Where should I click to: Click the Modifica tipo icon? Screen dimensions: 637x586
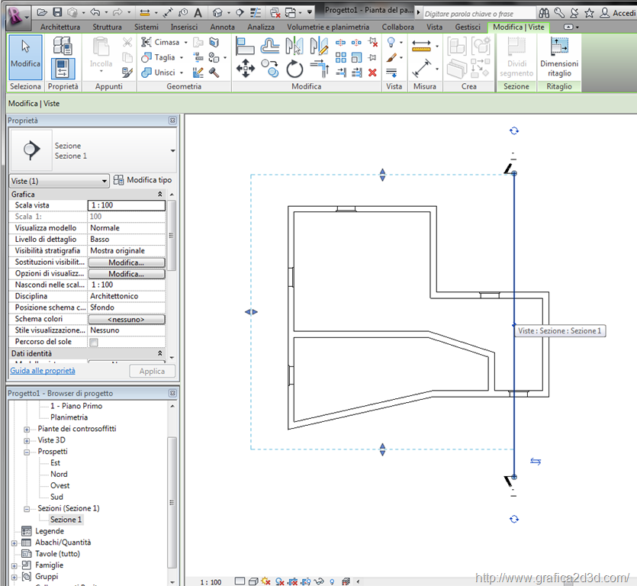tap(119, 180)
